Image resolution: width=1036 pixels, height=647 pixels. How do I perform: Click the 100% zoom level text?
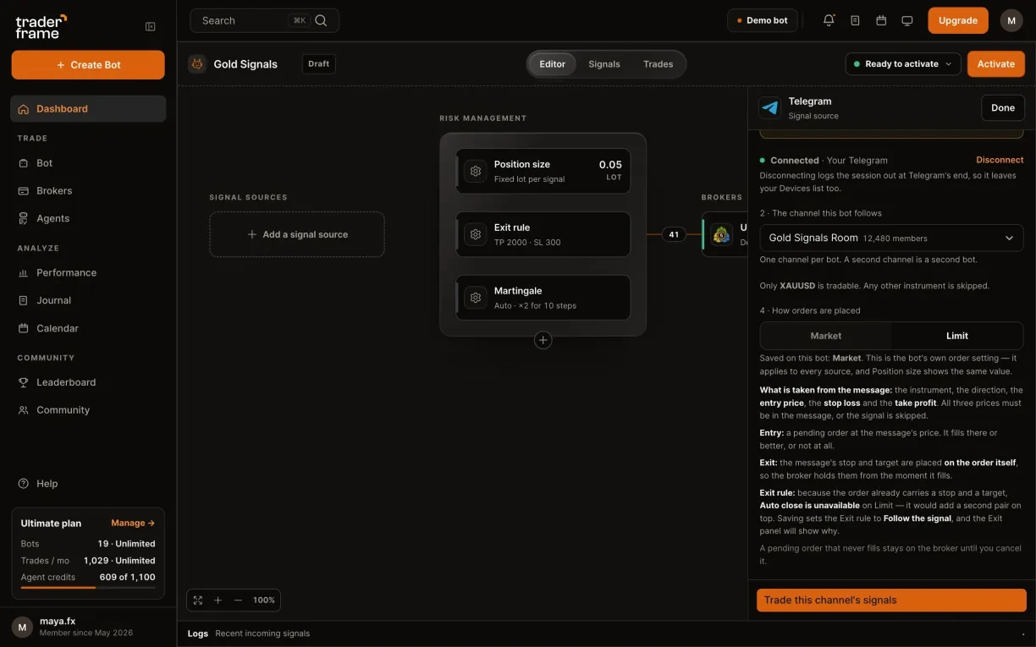(264, 600)
